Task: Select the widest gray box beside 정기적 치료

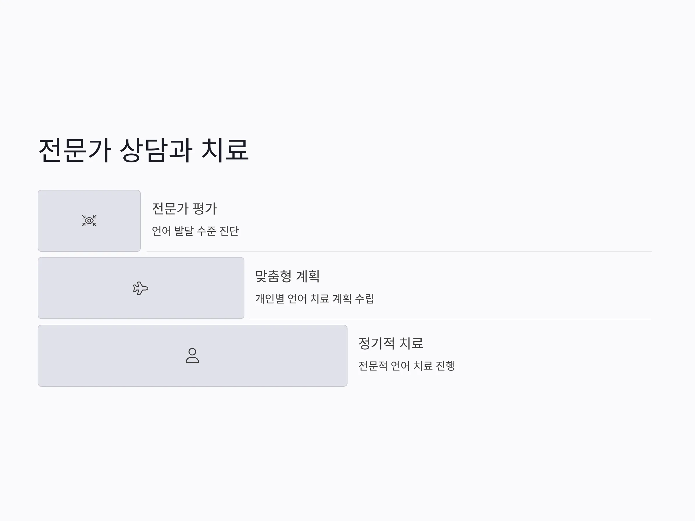Action: click(x=193, y=355)
